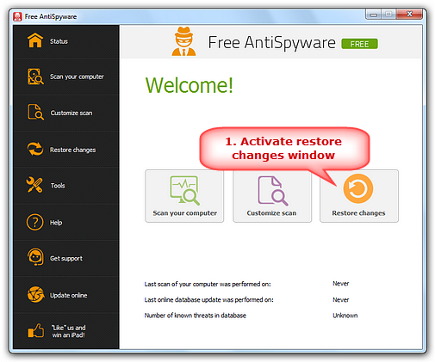Viewport: 435px width, 362px height.
Task: Click the Free AntiSpyware title bar text
Action: [x=51, y=16]
